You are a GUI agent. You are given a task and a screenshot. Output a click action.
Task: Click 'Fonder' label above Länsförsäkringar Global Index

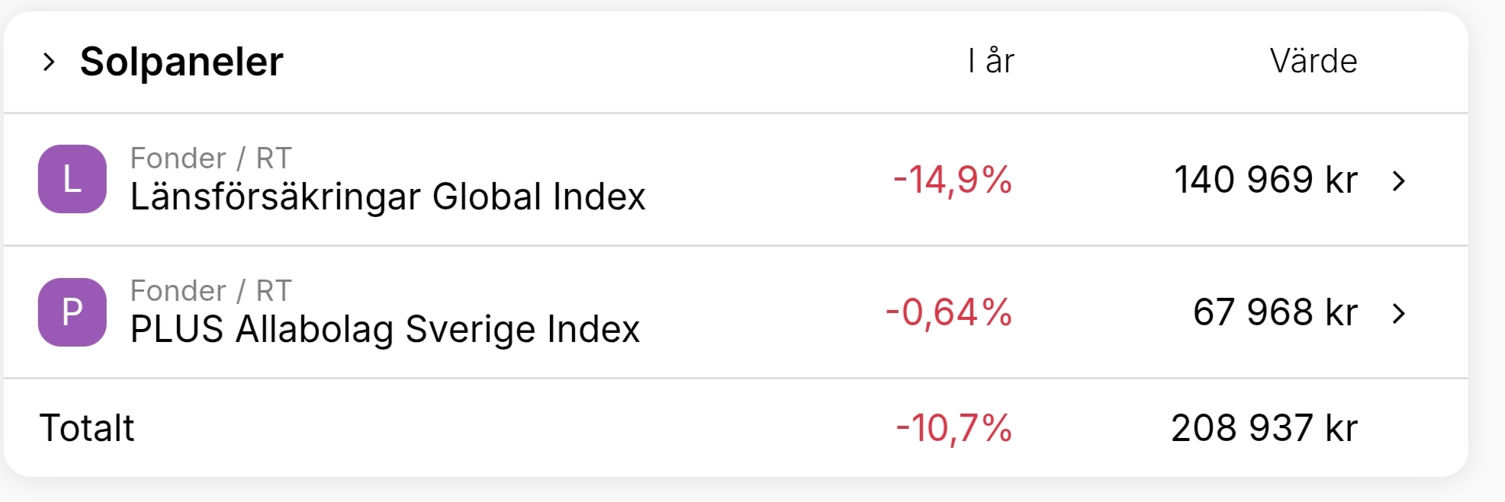(x=178, y=158)
